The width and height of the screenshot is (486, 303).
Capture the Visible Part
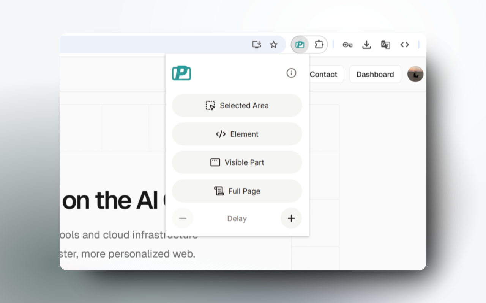click(x=237, y=162)
